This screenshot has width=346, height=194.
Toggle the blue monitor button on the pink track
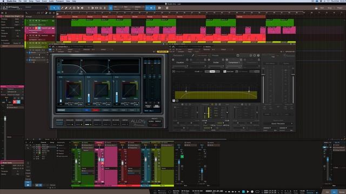[39, 28]
